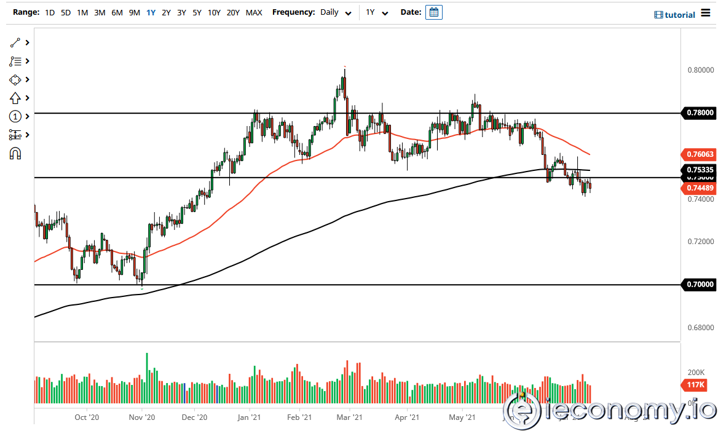This screenshot has width=718, height=431.
Task: Click the red 0.74489 price label
Action: (x=699, y=188)
